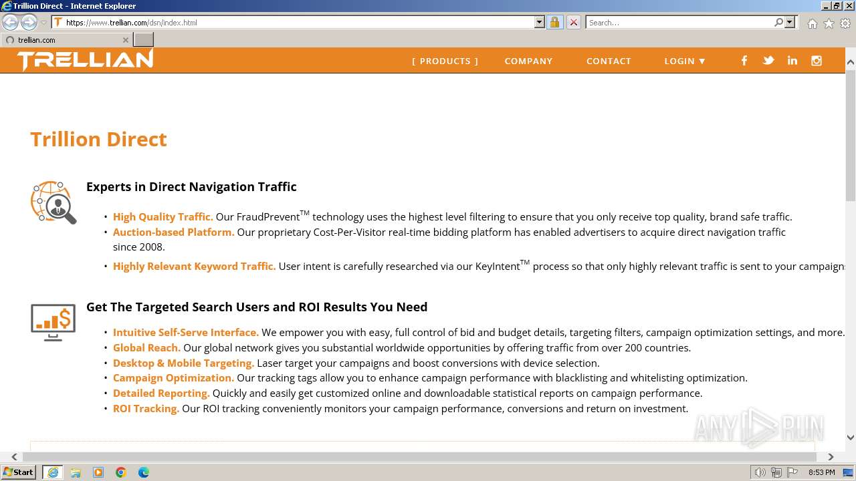Image resolution: width=856 pixels, height=481 pixels.
Task: Open Trellian Facebook page icon
Action: (744, 61)
